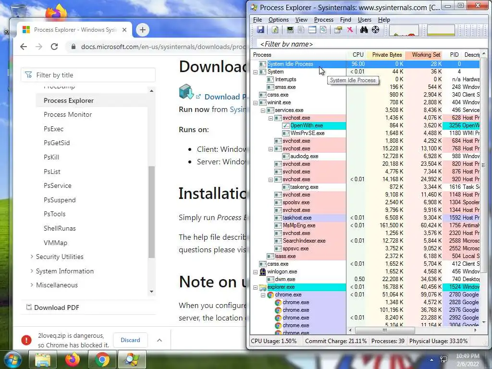492x369 pixels.
Task: Toggle the Show Process Tree toolbar icon
Action: pos(301,30)
